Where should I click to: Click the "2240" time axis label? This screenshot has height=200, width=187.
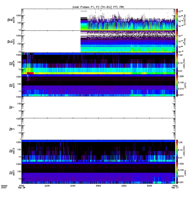73,186
